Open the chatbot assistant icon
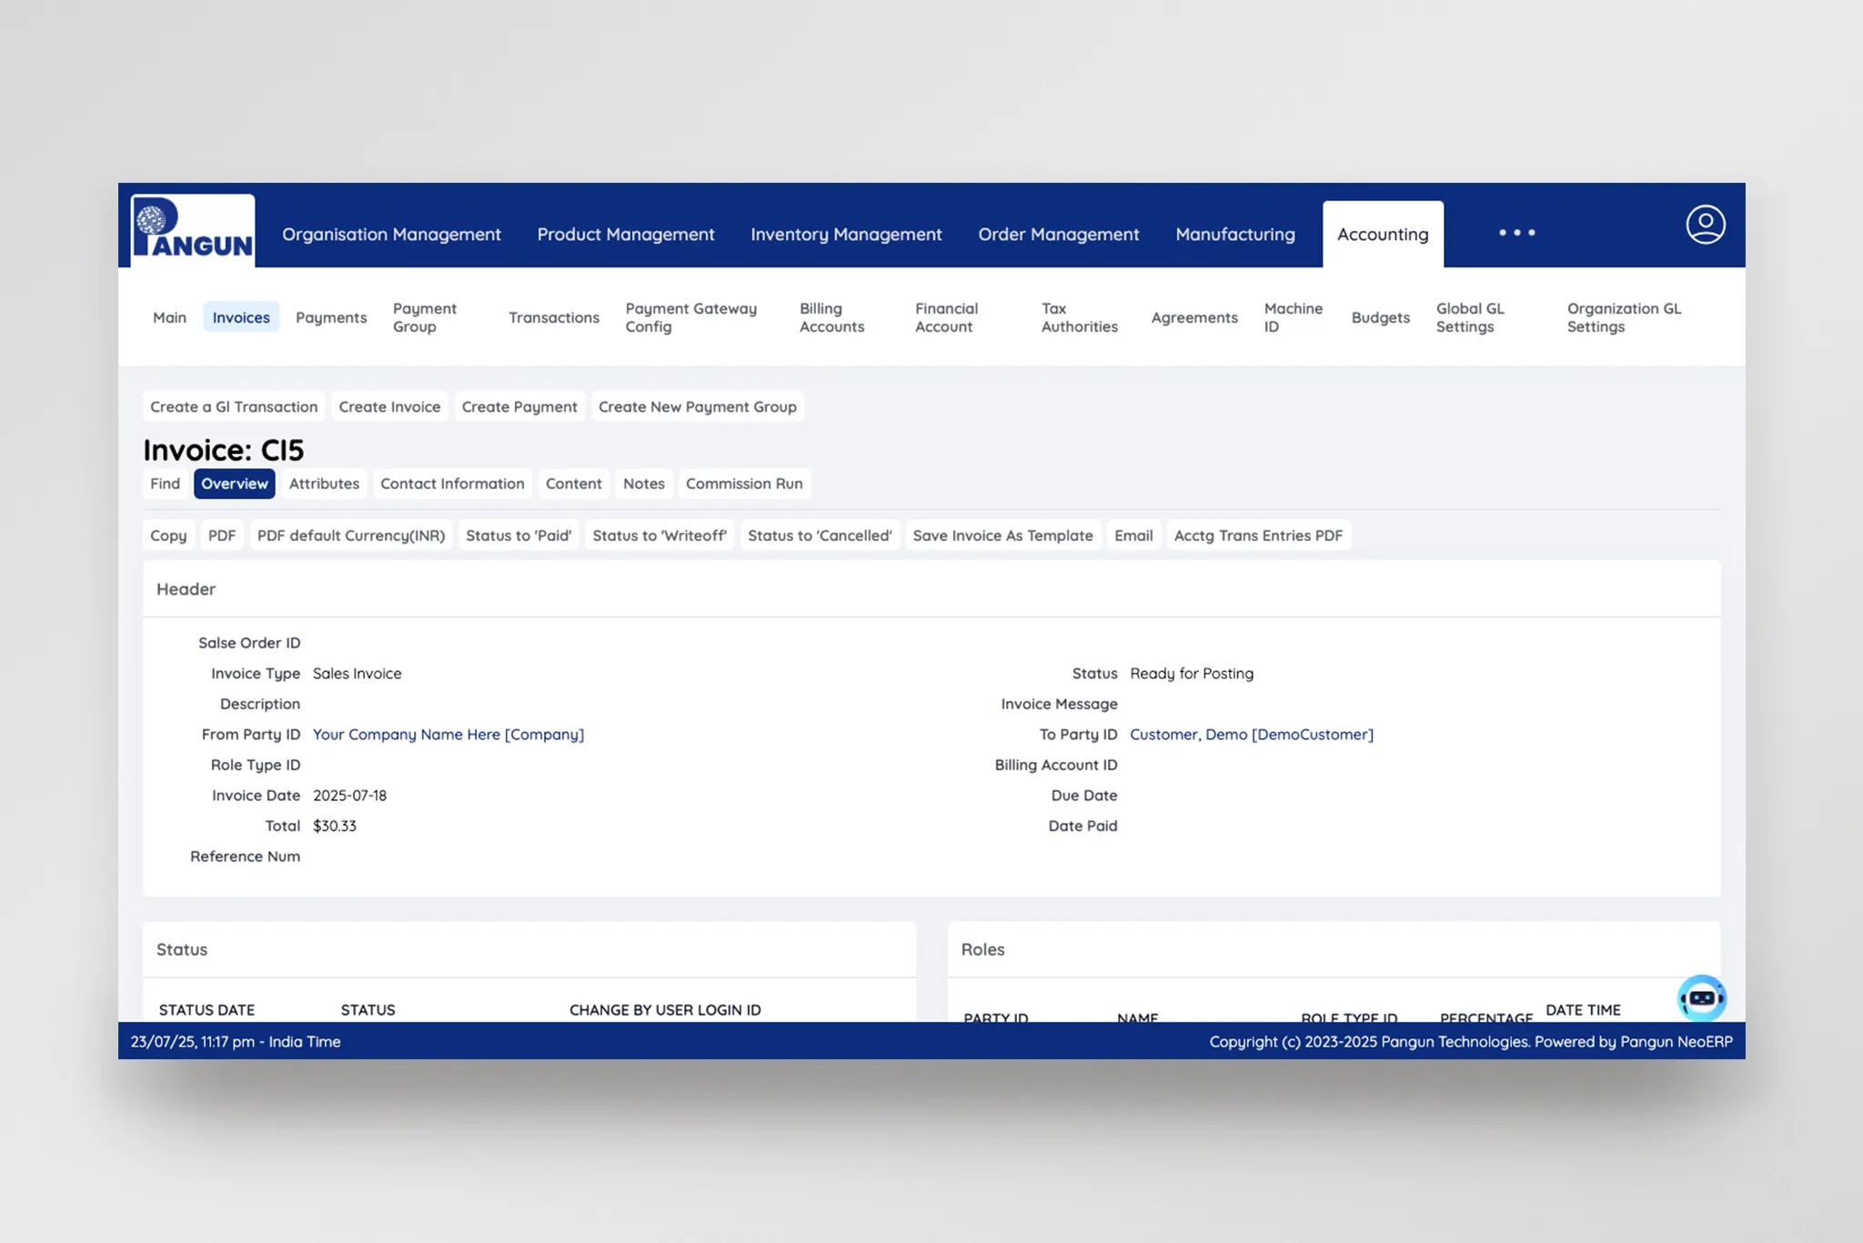The height and width of the screenshot is (1243, 1863). click(1701, 998)
